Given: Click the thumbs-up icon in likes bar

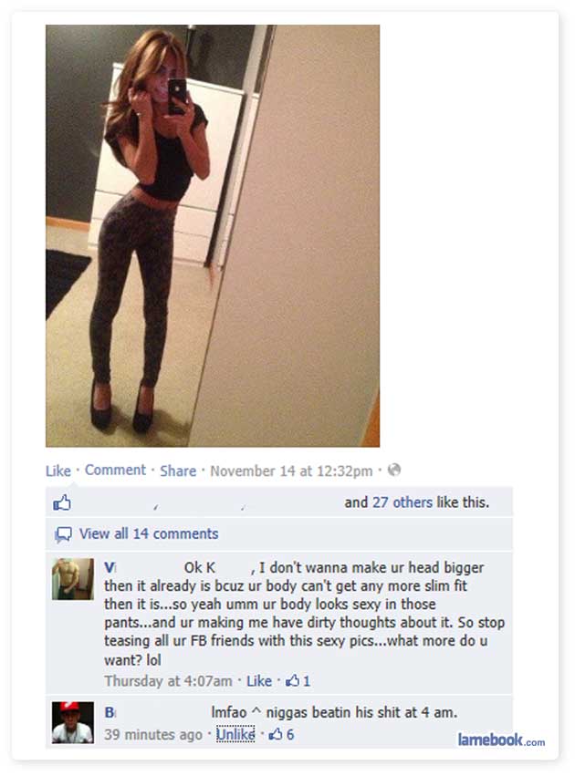Looking at the screenshot, I should coord(62,502).
